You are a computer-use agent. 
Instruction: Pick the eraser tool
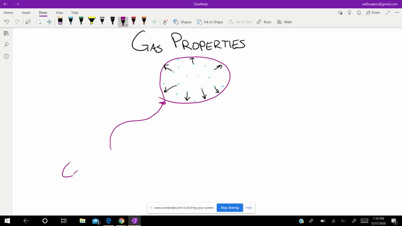[60, 21]
